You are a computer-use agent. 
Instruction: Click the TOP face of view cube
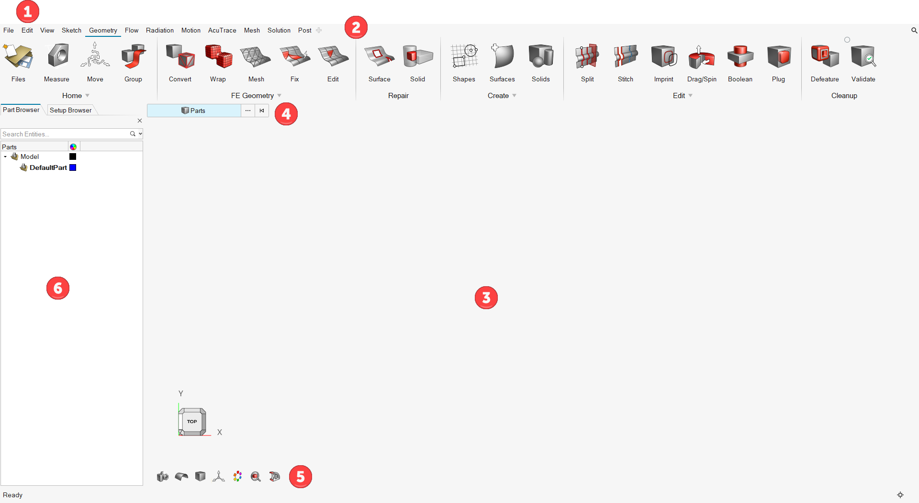click(x=192, y=422)
